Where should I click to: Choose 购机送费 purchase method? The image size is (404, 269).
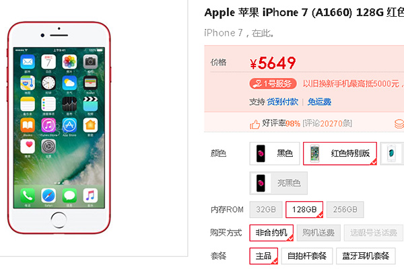(318, 233)
